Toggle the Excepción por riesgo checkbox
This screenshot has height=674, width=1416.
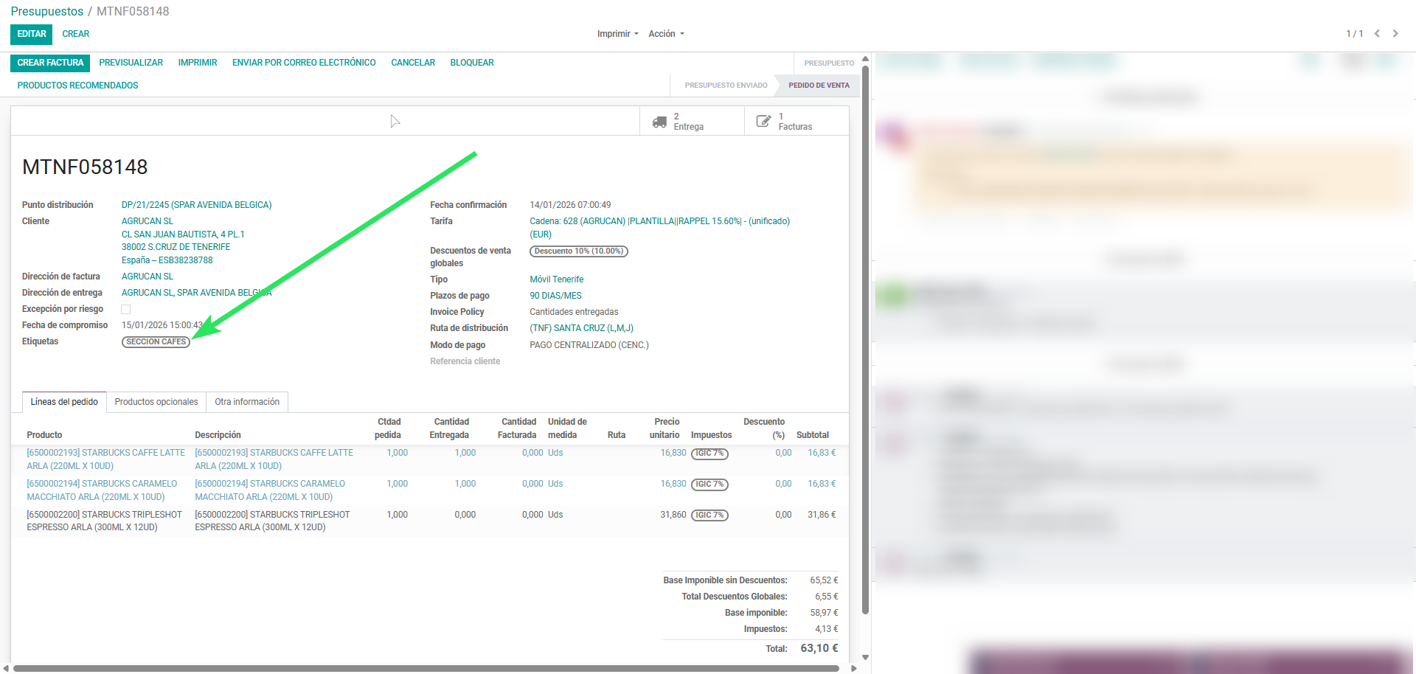[x=126, y=310]
